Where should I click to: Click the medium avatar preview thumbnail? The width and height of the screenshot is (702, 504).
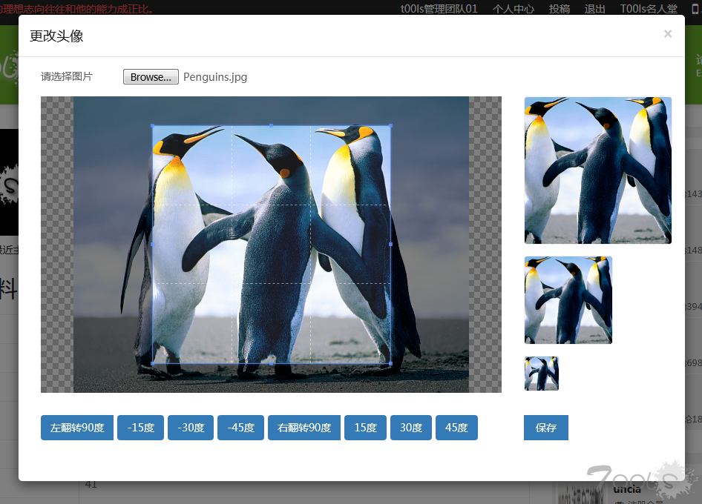568,300
